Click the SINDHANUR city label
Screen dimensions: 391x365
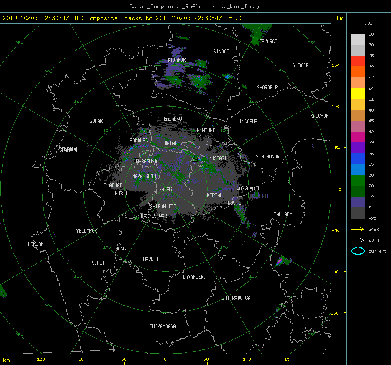[x=268, y=157]
